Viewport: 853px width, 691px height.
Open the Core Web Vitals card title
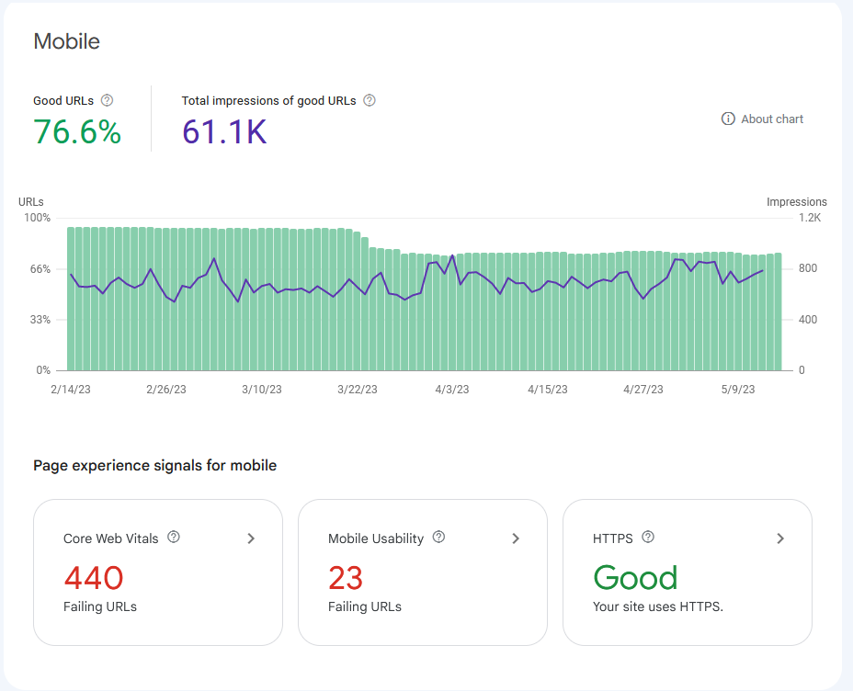click(x=111, y=538)
